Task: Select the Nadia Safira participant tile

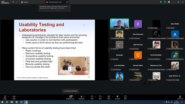Action: click(156, 44)
